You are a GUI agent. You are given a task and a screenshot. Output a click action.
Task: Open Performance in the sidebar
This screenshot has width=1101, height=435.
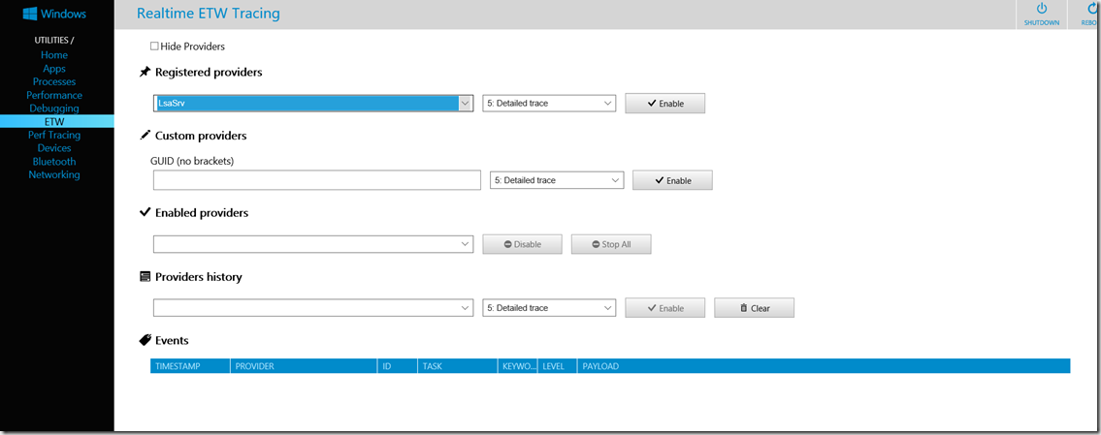pos(54,95)
